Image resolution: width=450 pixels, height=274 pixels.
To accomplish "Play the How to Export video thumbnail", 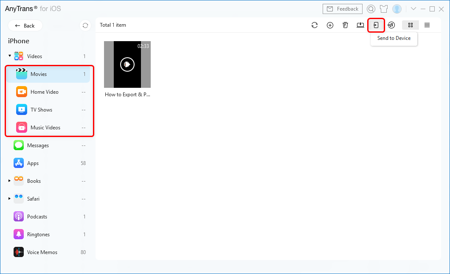I will 127,64.
